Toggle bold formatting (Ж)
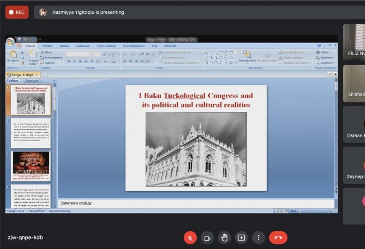365x249 pixels. click(x=69, y=61)
